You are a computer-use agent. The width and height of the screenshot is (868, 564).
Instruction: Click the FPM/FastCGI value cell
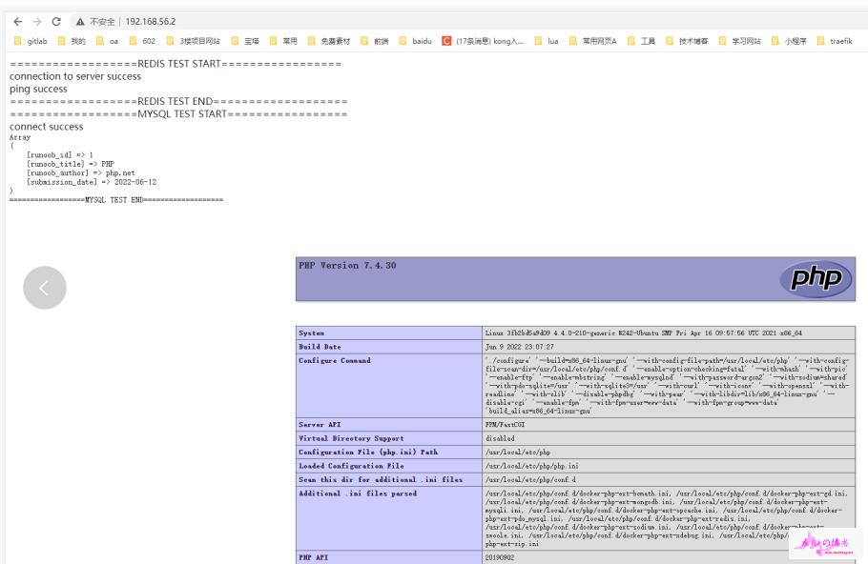(x=669, y=425)
